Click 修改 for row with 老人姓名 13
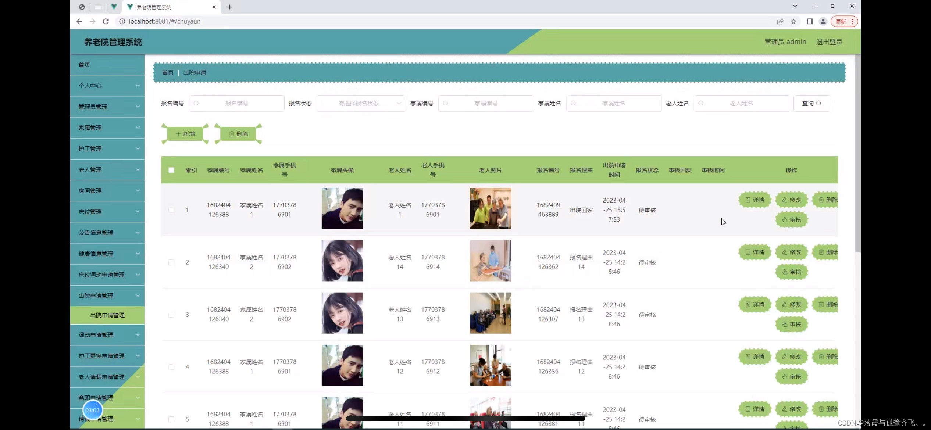 click(791, 304)
